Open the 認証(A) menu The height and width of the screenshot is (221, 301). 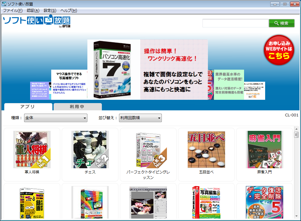coord(33,11)
